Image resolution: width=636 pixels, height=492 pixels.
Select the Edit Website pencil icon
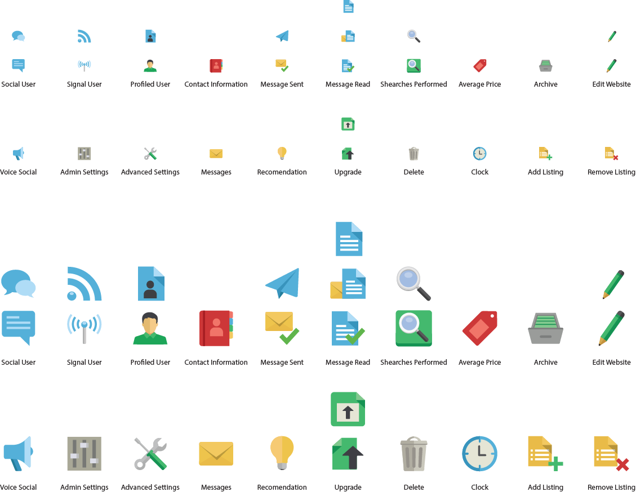coord(611,328)
